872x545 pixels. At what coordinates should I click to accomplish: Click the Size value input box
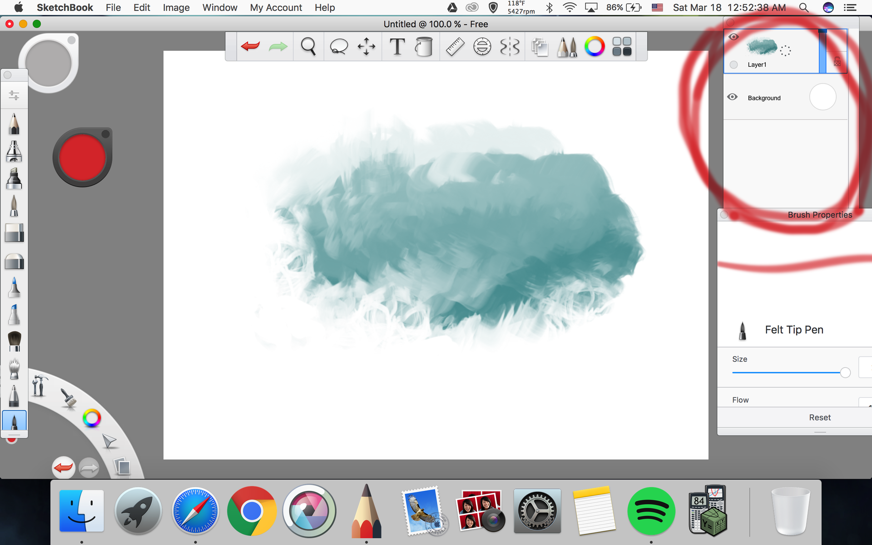[865, 367]
